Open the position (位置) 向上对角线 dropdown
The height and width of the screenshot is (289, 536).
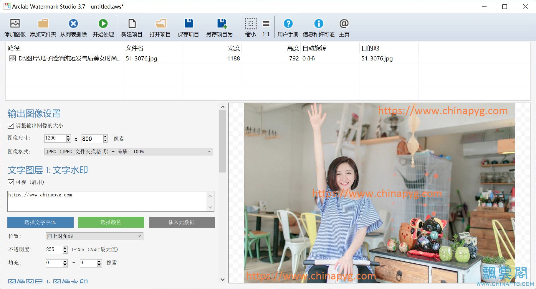pos(94,236)
